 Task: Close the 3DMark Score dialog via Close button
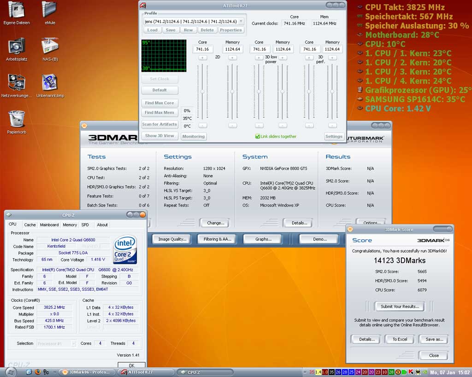(433, 355)
